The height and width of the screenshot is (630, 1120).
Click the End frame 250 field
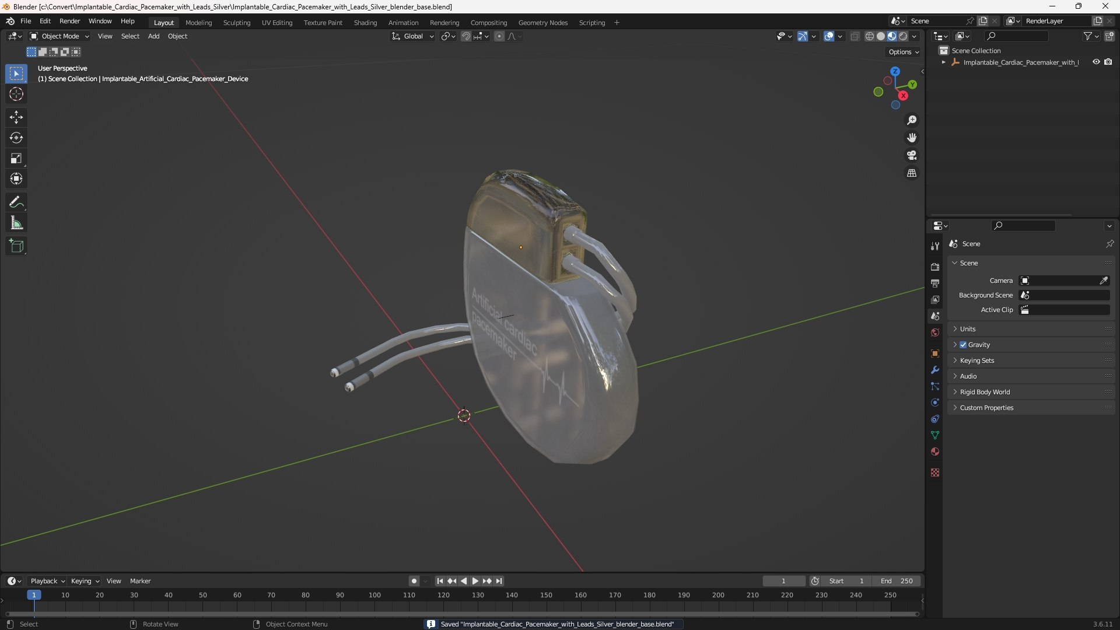(897, 581)
